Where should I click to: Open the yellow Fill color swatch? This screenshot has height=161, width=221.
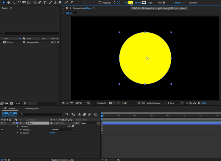[130, 3]
